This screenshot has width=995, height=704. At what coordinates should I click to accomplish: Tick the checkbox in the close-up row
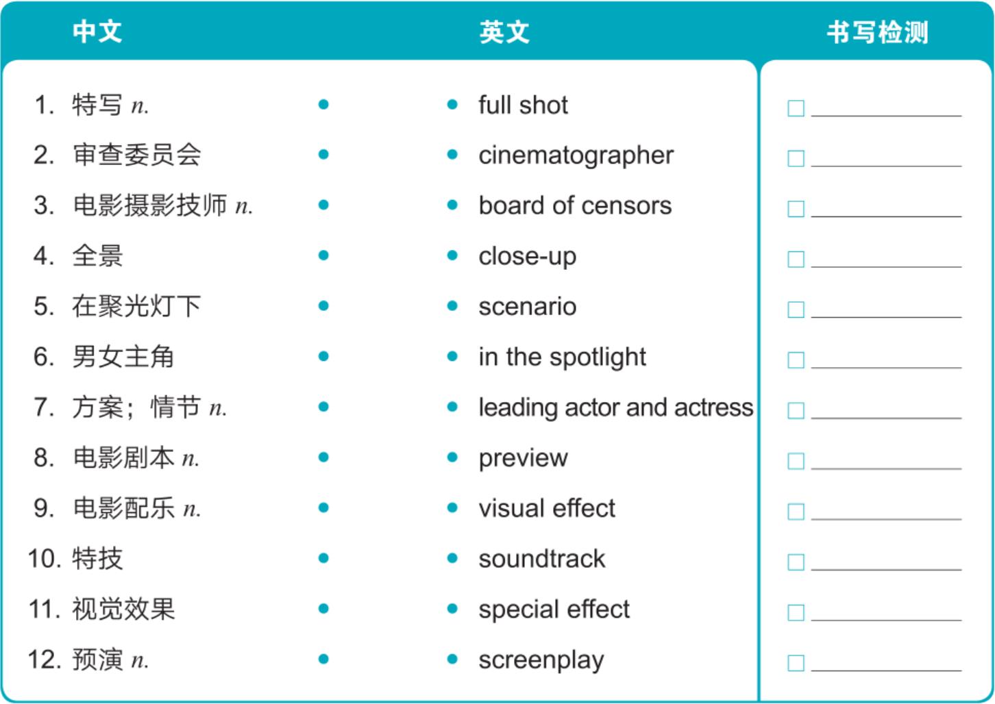pyautogui.click(x=796, y=260)
